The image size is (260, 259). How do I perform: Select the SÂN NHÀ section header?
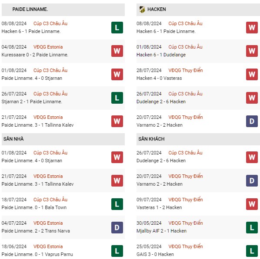(63, 139)
